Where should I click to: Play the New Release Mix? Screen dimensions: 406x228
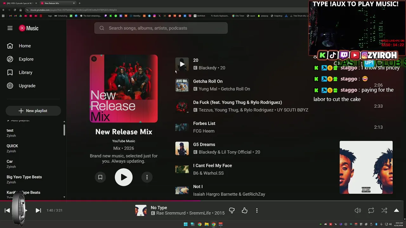click(x=124, y=177)
